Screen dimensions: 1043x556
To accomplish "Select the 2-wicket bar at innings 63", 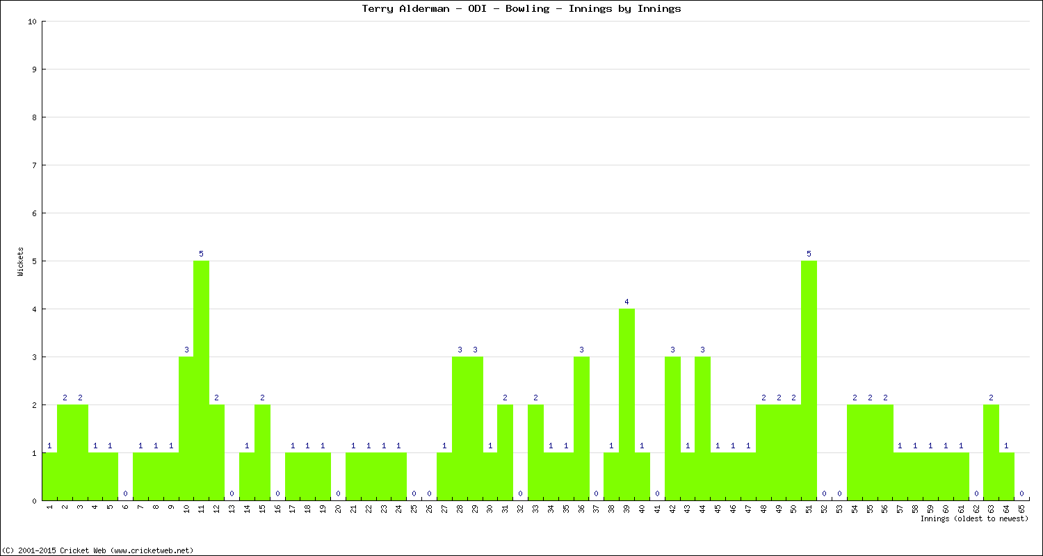I will click(991, 452).
